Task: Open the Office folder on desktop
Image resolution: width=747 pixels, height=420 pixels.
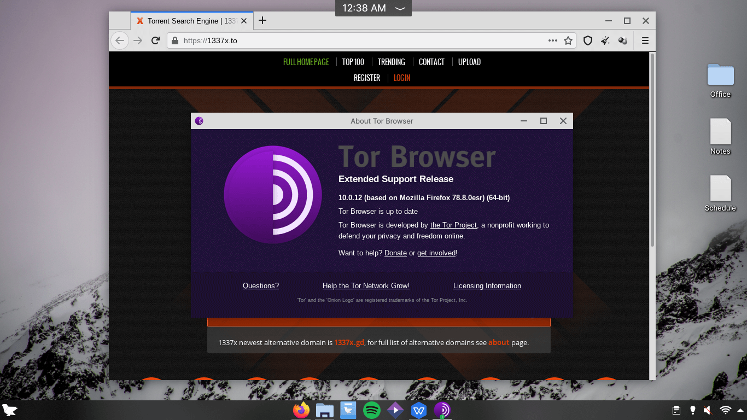Action: (x=720, y=80)
